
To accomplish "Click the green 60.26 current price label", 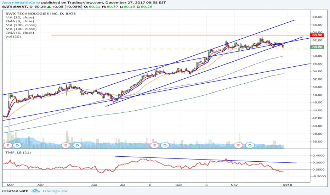I will [317, 47].
